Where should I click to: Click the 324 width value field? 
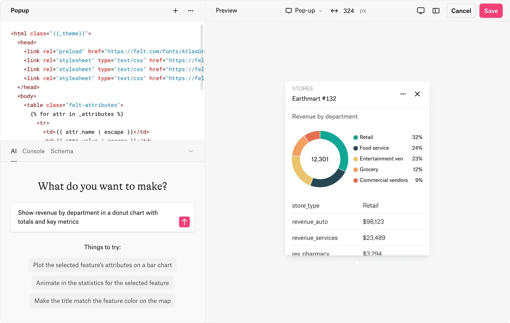coord(349,11)
